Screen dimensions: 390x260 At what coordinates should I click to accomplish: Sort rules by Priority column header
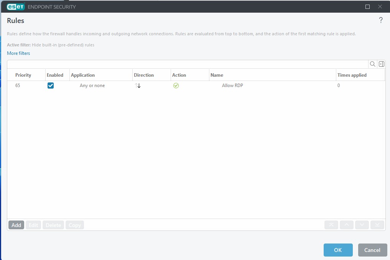tap(23, 75)
